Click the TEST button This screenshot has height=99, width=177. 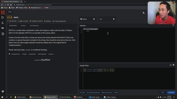point(163,92)
